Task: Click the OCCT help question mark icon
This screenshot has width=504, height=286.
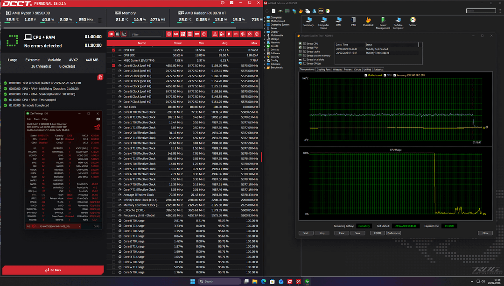Action: click(224, 3)
